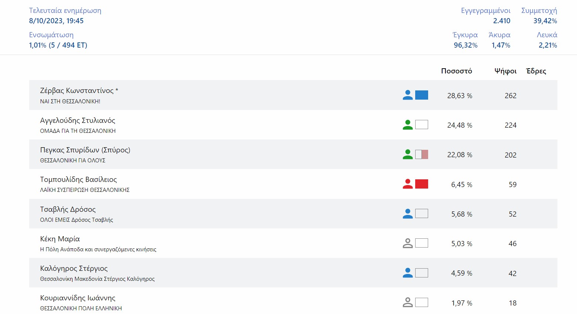The height and width of the screenshot is (314, 577).
Task: Click the Ενσωμάτωση value 1,01% (5 / 494 ET)
Action: pyautogui.click(x=58, y=45)
